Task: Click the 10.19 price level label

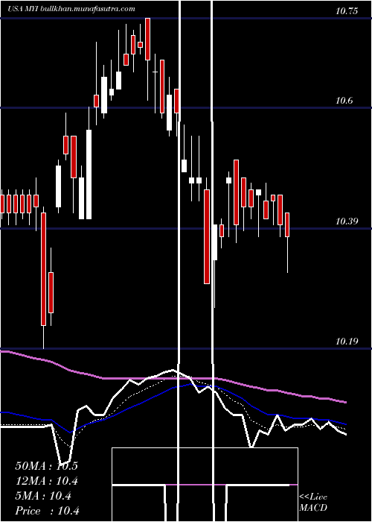Action: [x=347, y=342]
